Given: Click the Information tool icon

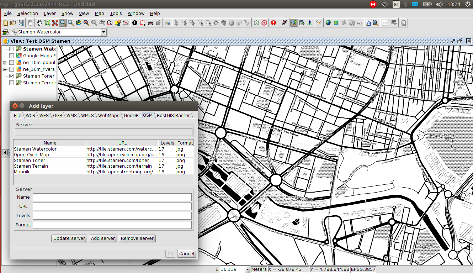Looking at the screenshot, I should click(135, 23).
